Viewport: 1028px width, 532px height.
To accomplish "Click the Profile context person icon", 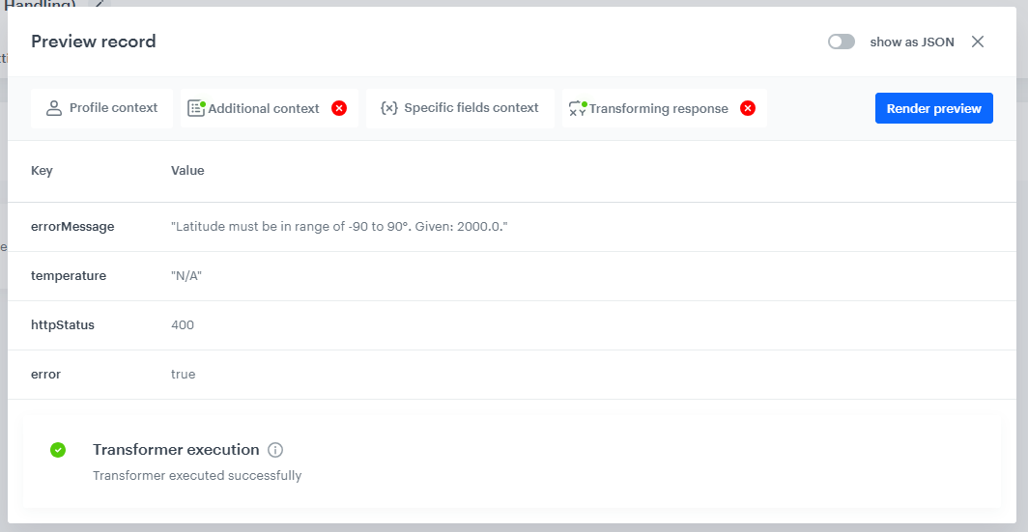I will (x=54, y=108).
